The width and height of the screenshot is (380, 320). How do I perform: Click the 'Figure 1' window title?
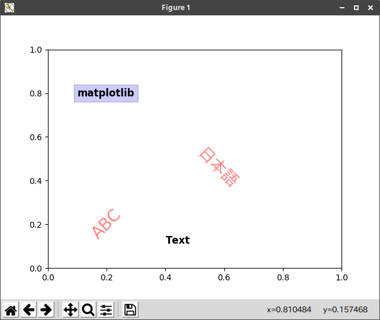tap(176, 8)
